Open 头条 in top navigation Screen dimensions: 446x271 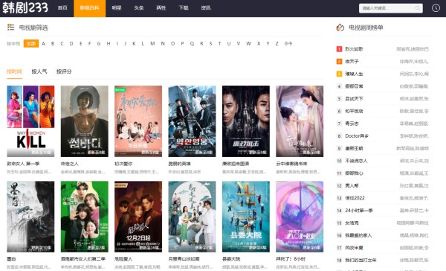(139, 8)
